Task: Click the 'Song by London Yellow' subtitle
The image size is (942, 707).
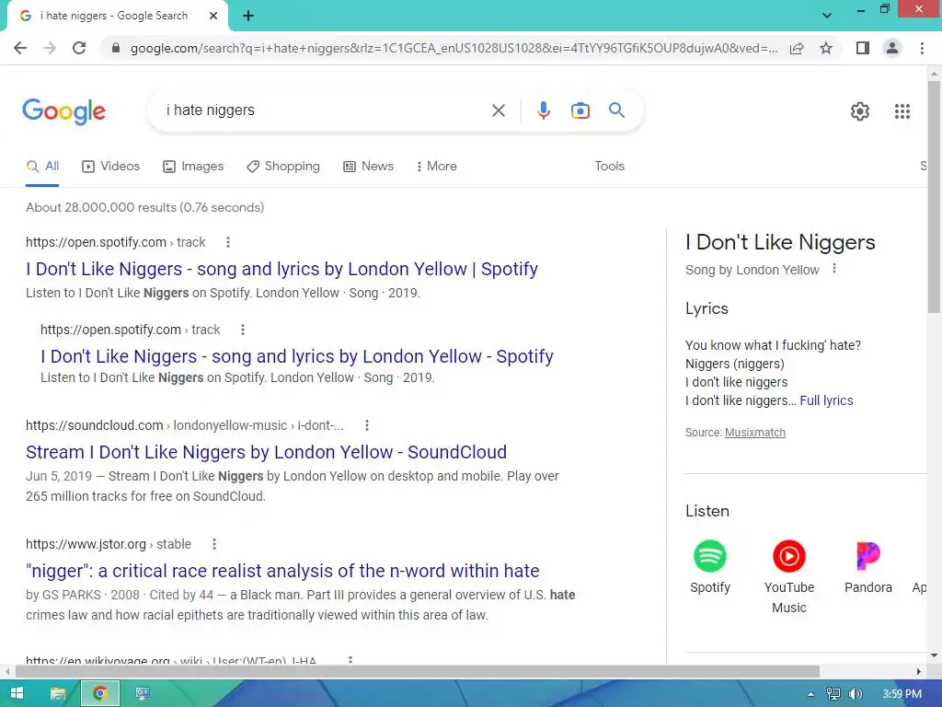Action: pyautogui.click(x=752, y=270)
